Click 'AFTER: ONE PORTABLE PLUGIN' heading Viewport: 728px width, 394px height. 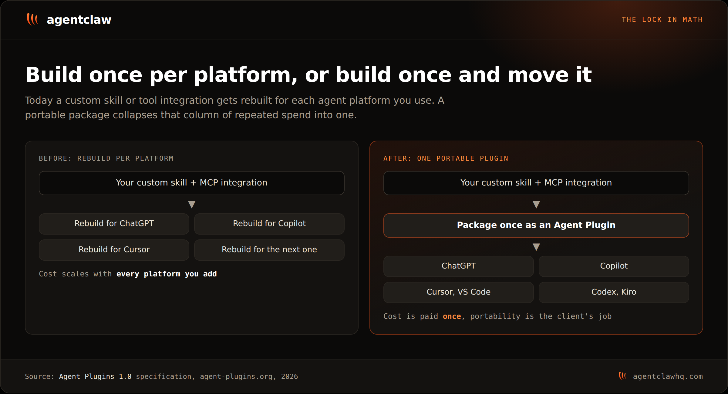click(x=446, y=158)
